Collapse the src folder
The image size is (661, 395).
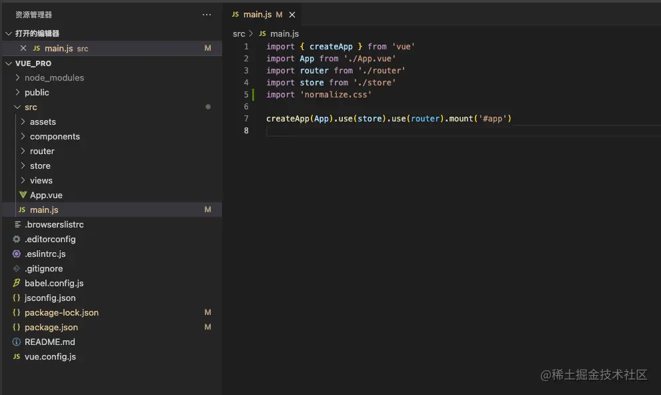coord(17,107)
